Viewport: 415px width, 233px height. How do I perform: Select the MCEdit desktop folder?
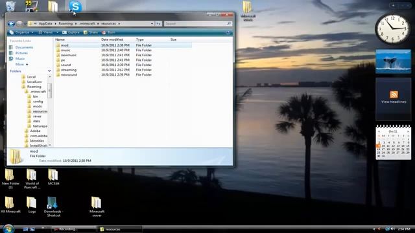tap(53, 177)
